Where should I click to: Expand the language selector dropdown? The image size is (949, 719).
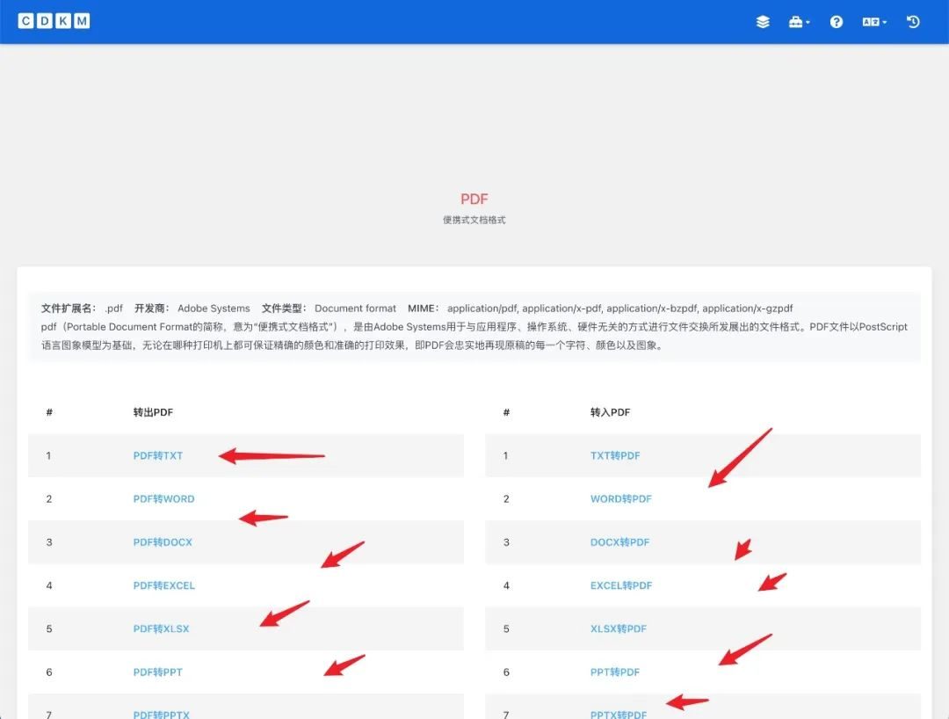coord(884,23)
